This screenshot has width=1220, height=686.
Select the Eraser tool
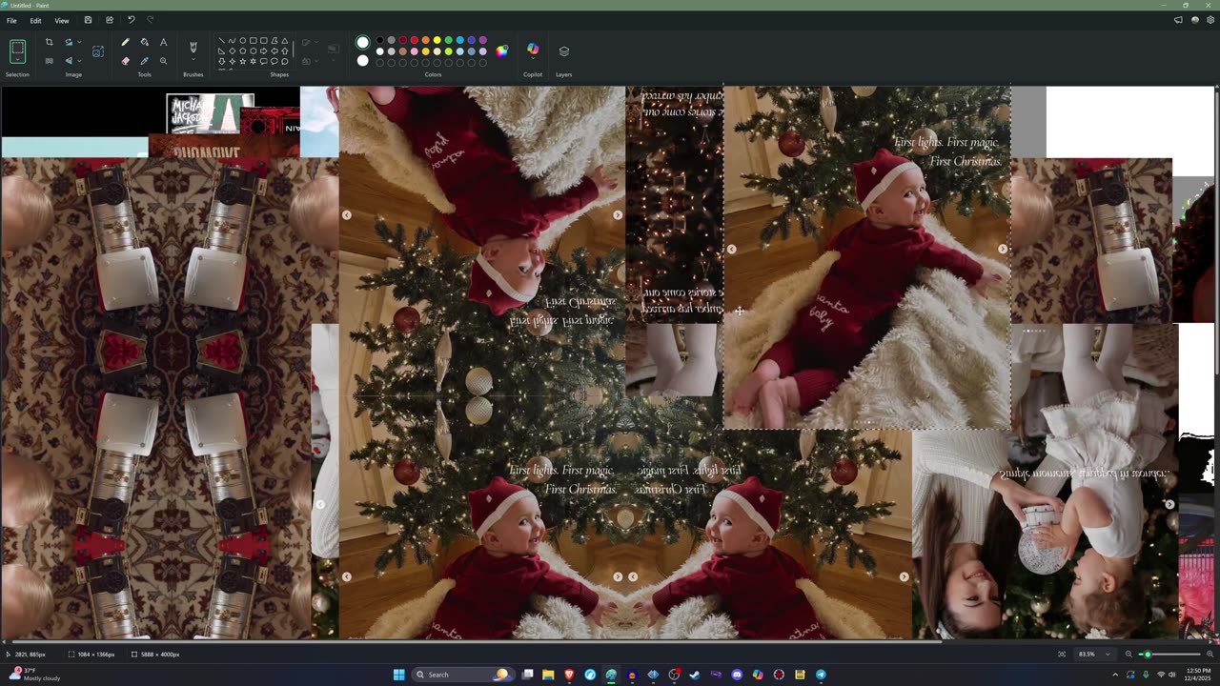tap(125, 61)
